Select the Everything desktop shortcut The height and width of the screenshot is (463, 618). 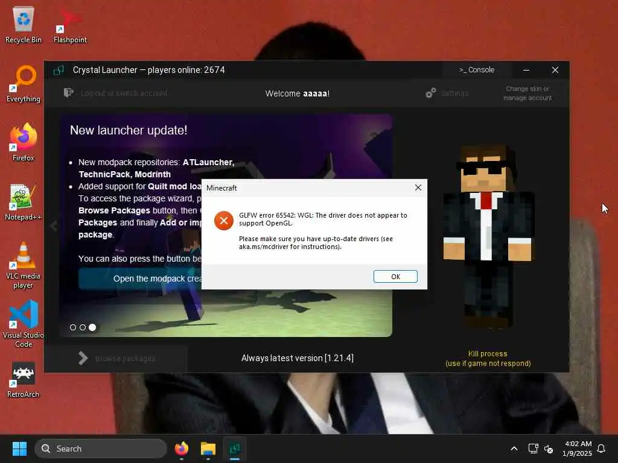pyautogui.click(x=24, y=84)
